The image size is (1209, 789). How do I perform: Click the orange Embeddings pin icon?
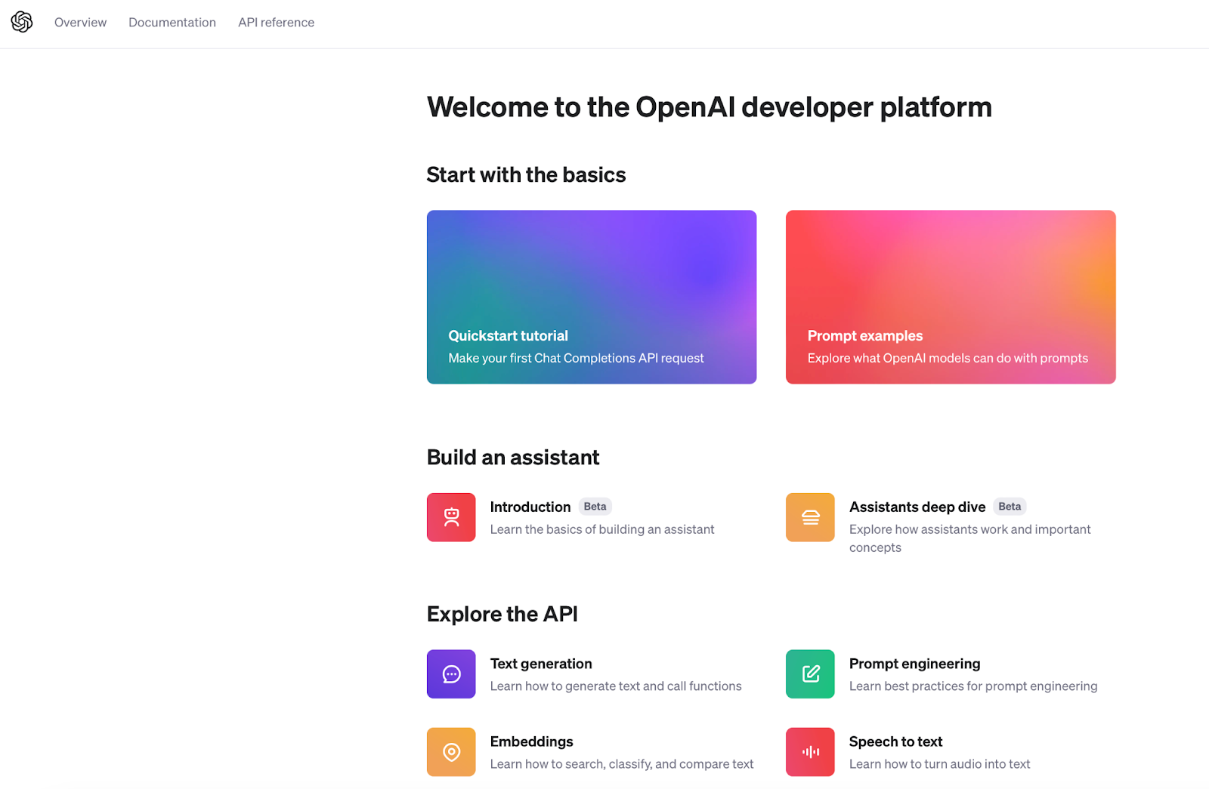click(x=451, y=752)
